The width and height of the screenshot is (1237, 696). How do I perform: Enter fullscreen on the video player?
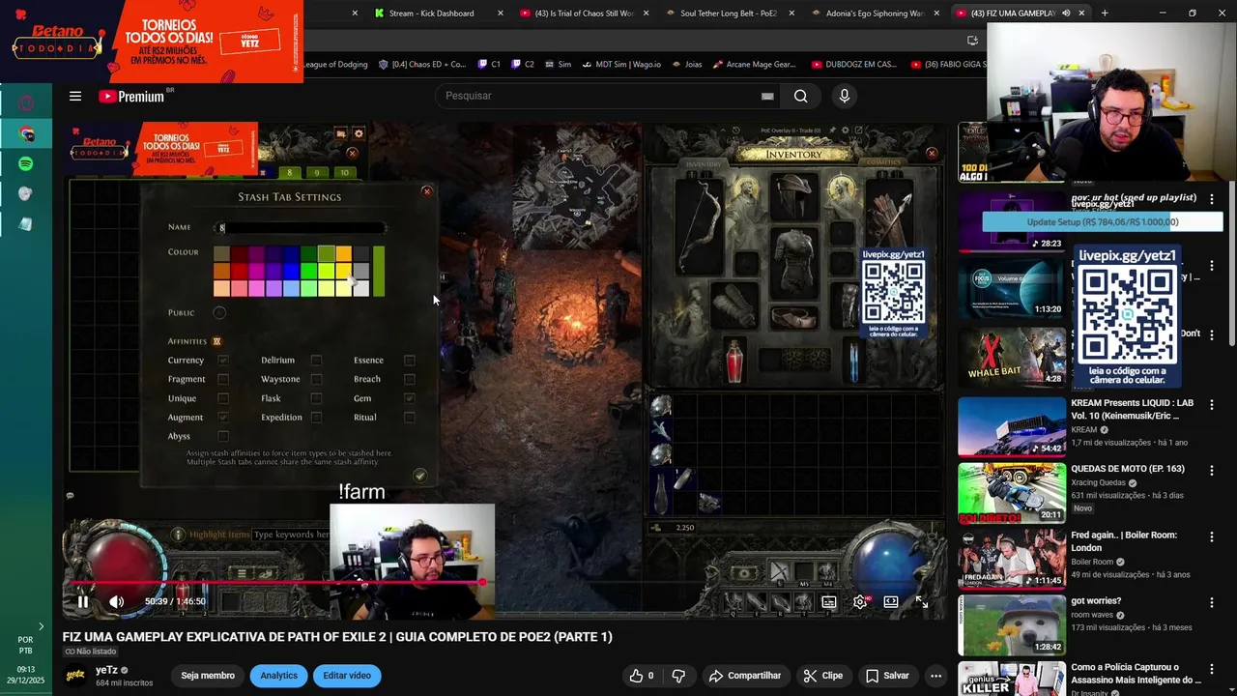[922, 601]
